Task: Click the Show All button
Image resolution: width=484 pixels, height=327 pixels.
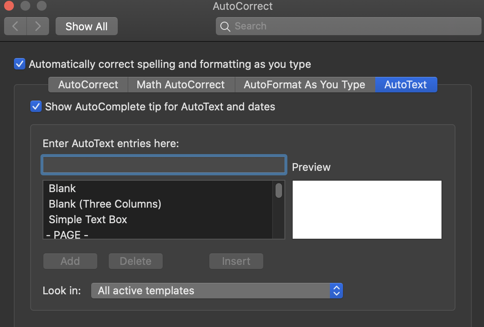Action: [x=86, y=26]
